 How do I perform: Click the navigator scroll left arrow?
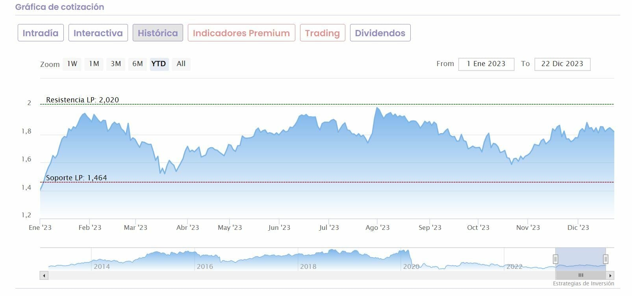[44, 276]
